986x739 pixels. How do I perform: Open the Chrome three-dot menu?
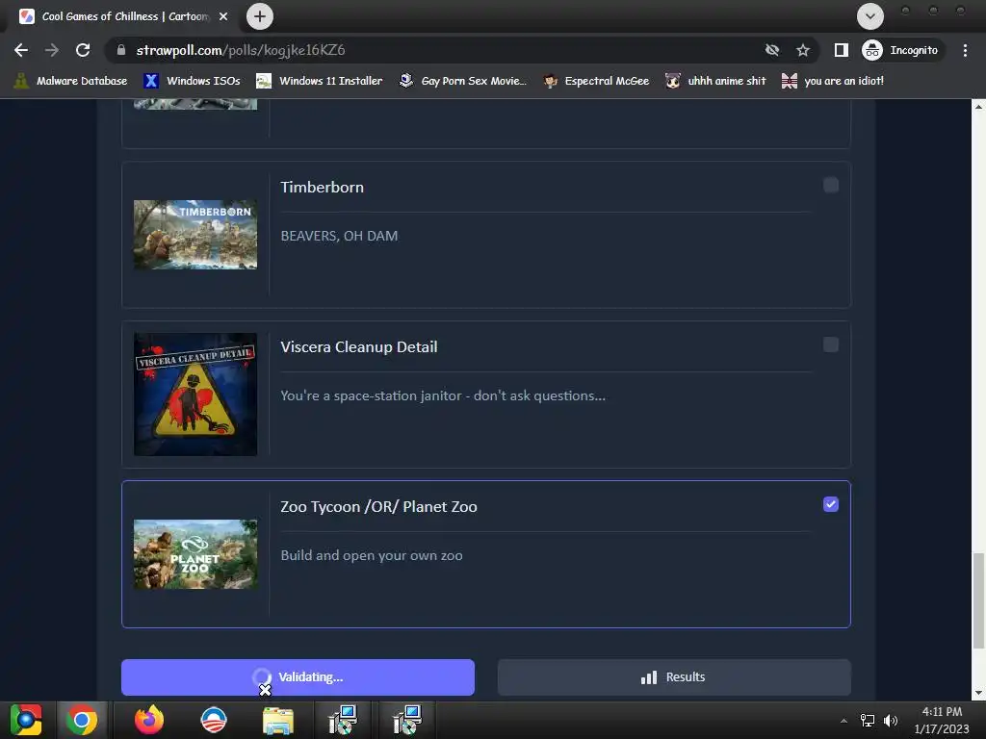[965, 50]
